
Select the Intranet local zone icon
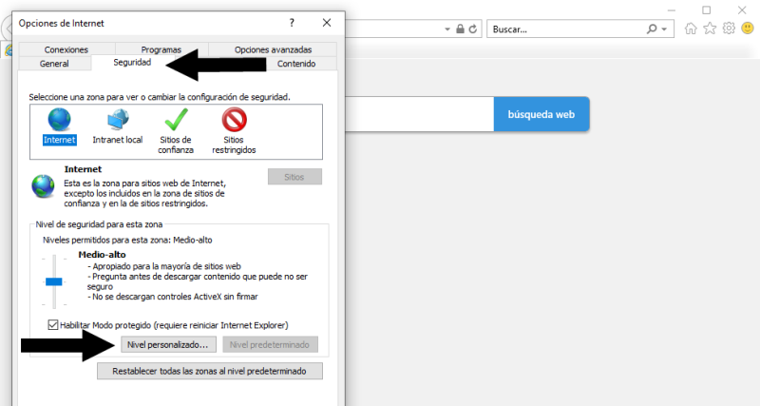click(119, 120)
